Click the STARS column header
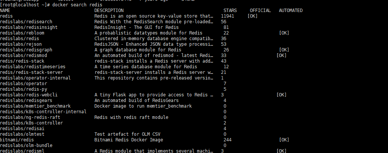 230,10
